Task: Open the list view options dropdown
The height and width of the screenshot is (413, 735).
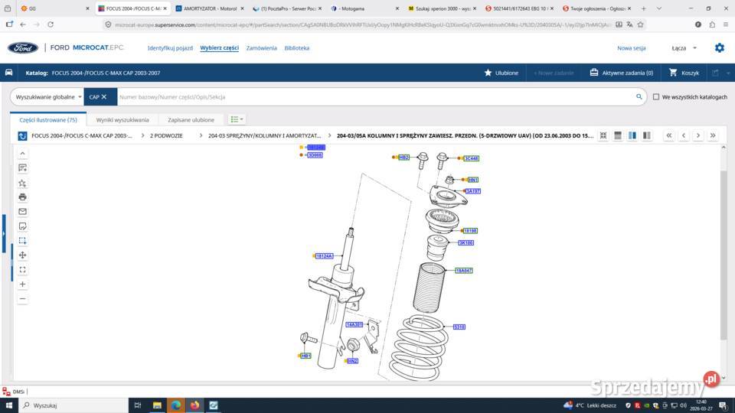Action: (x=237, y=119)
